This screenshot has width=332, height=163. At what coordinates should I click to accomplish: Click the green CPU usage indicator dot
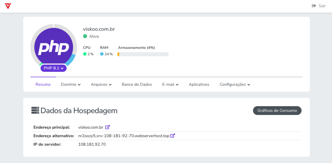[85, 54]
